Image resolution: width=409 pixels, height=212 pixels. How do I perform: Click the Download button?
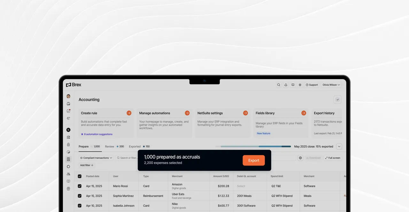313,158
